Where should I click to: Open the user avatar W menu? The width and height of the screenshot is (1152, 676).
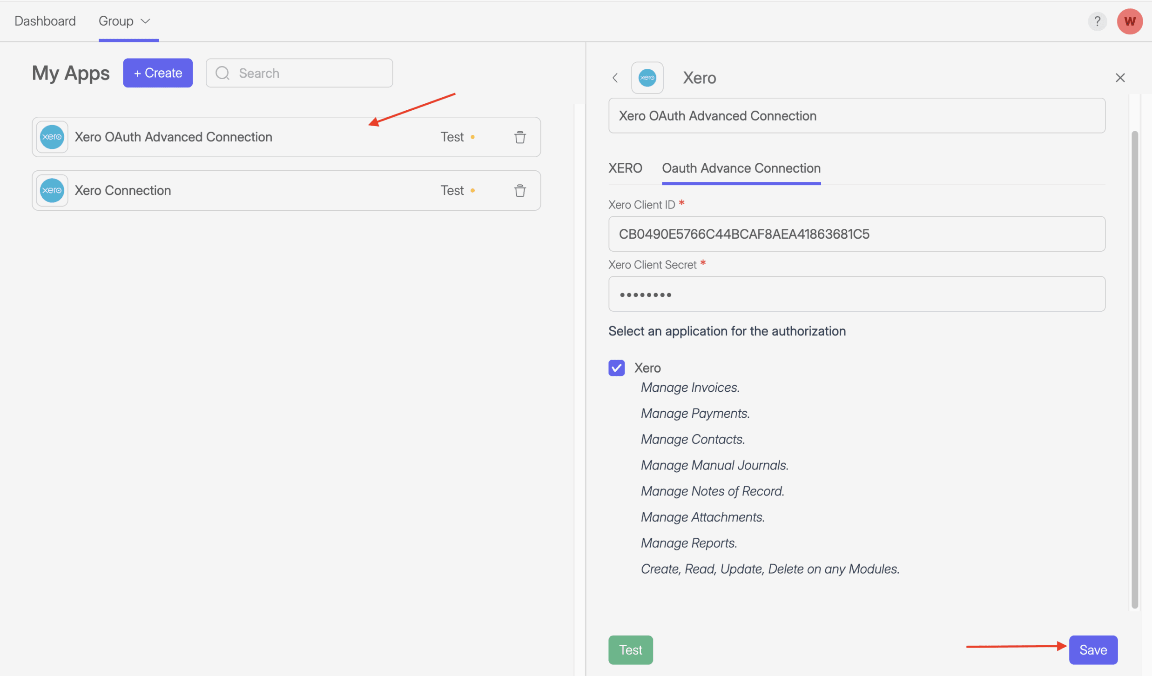pos(1129,21)
